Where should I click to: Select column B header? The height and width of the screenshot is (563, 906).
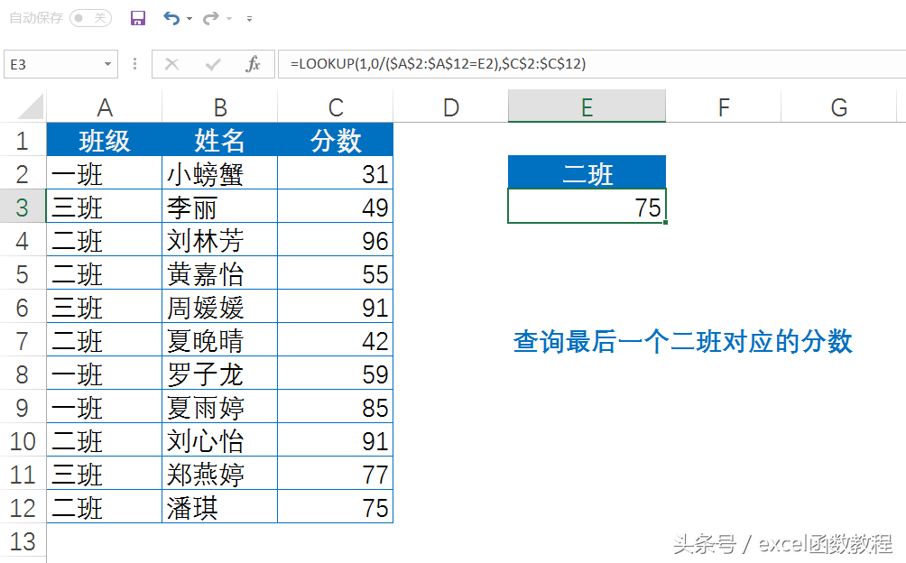point(220,106)
